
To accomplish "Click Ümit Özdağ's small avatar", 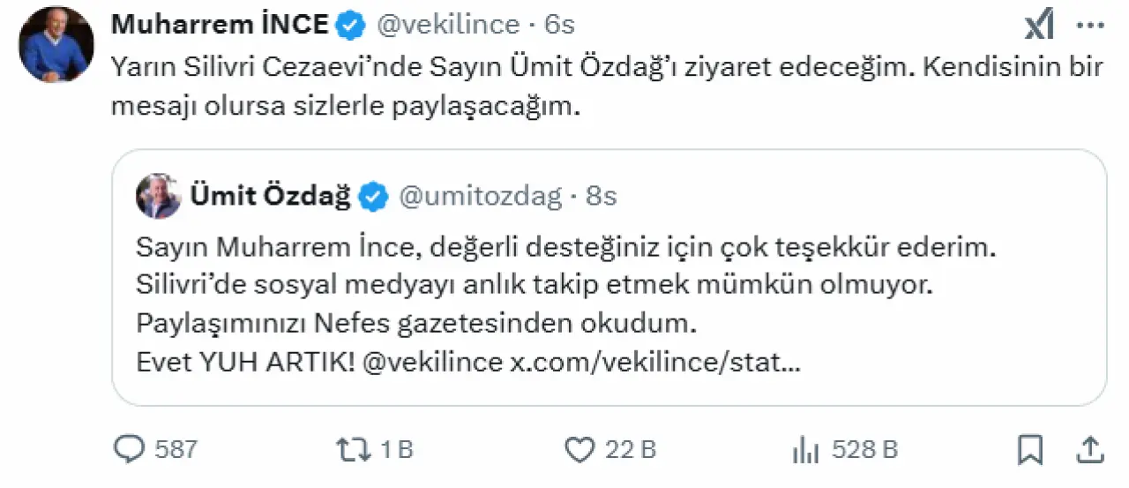I will [159, 196].
